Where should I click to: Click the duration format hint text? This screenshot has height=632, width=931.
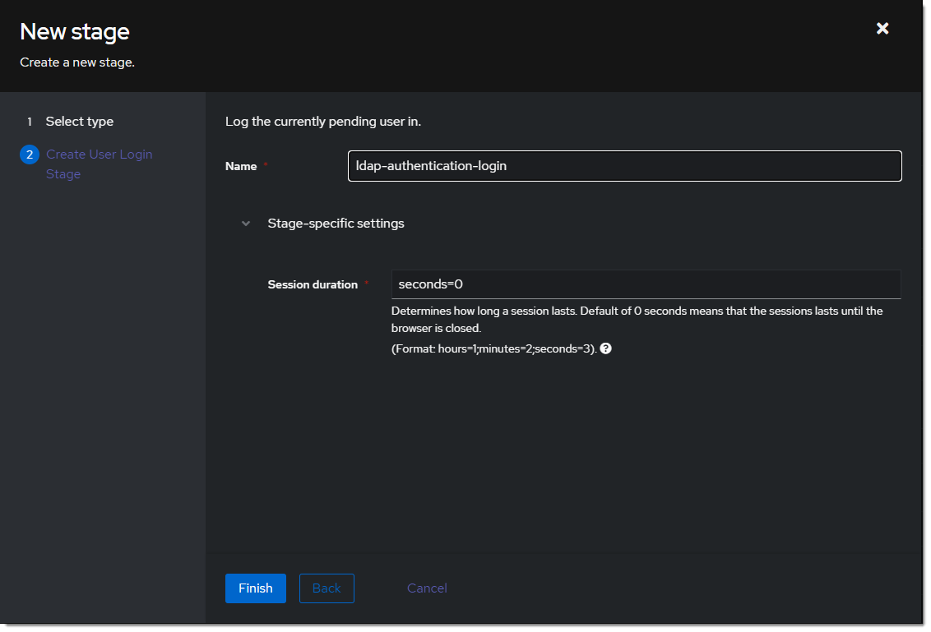tap(493, 348)
